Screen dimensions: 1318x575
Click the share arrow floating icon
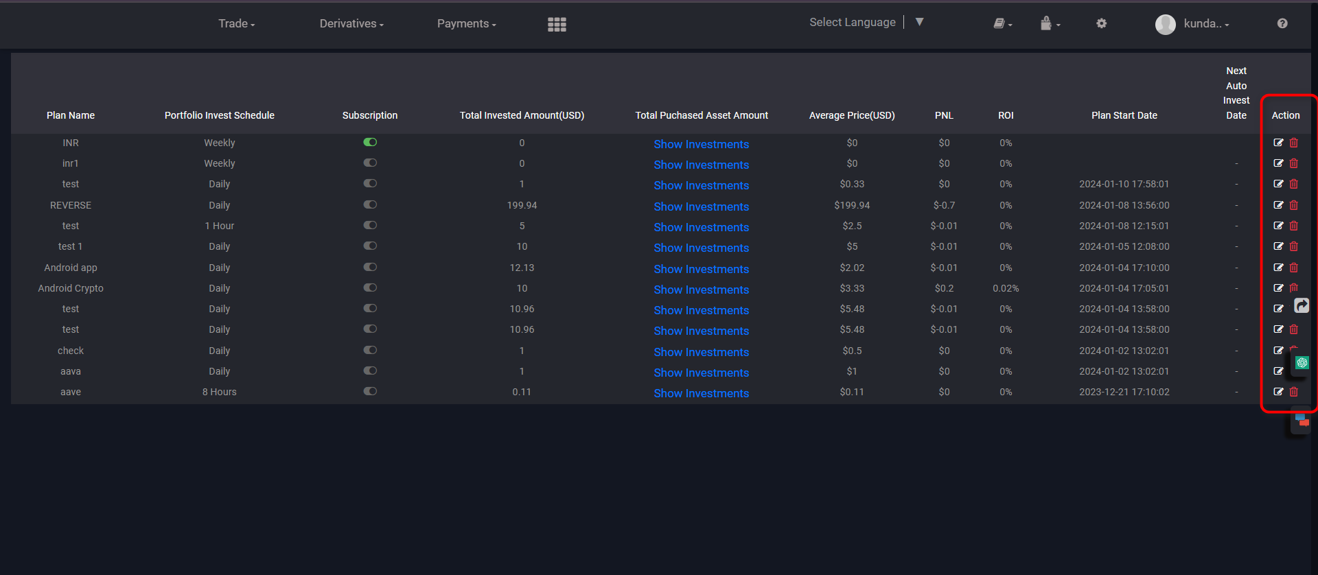click(1302, 305)
